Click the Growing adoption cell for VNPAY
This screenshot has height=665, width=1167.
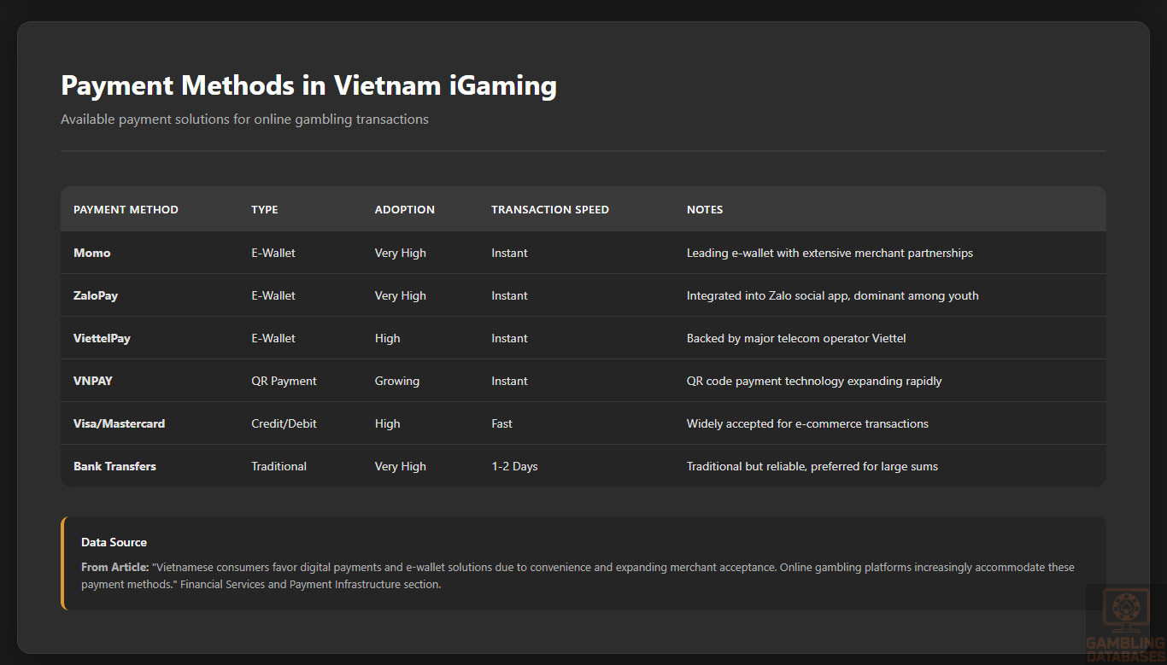[x=396, y=382]
